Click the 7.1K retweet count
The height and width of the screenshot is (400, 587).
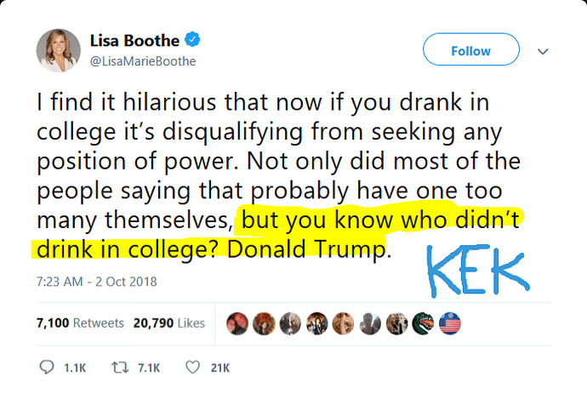pos(149,369)
